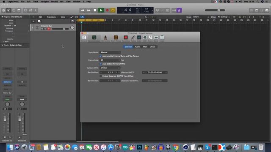Open MIDI settings icon
Screen dimensions: 271x152
(x=145, y=38)
